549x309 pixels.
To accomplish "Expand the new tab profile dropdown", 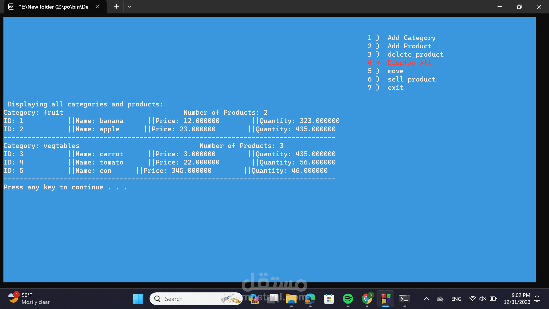I will tap(130, 7).
